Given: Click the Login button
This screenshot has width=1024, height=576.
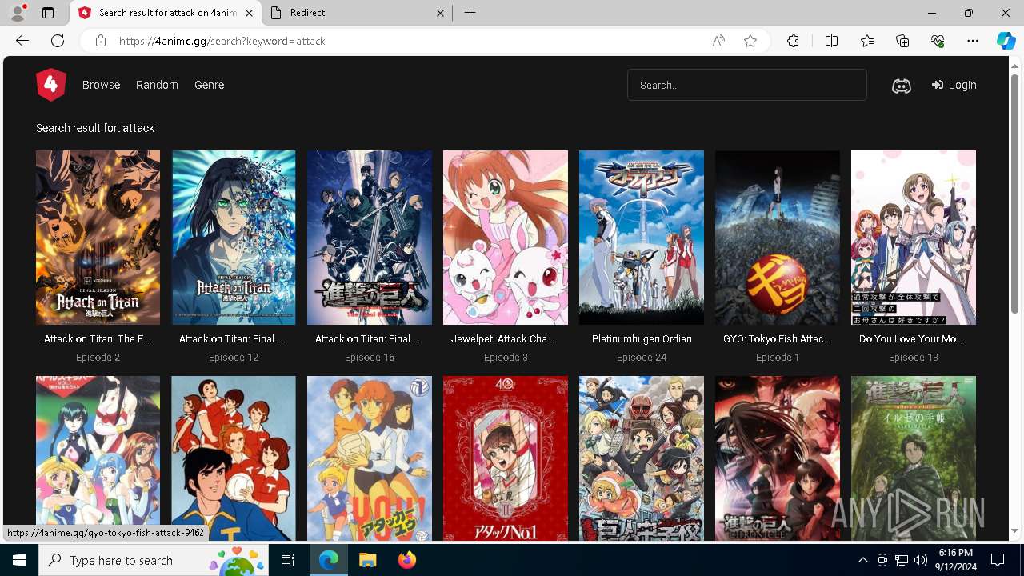Looking at the screenshot, I should coord(954,85).
